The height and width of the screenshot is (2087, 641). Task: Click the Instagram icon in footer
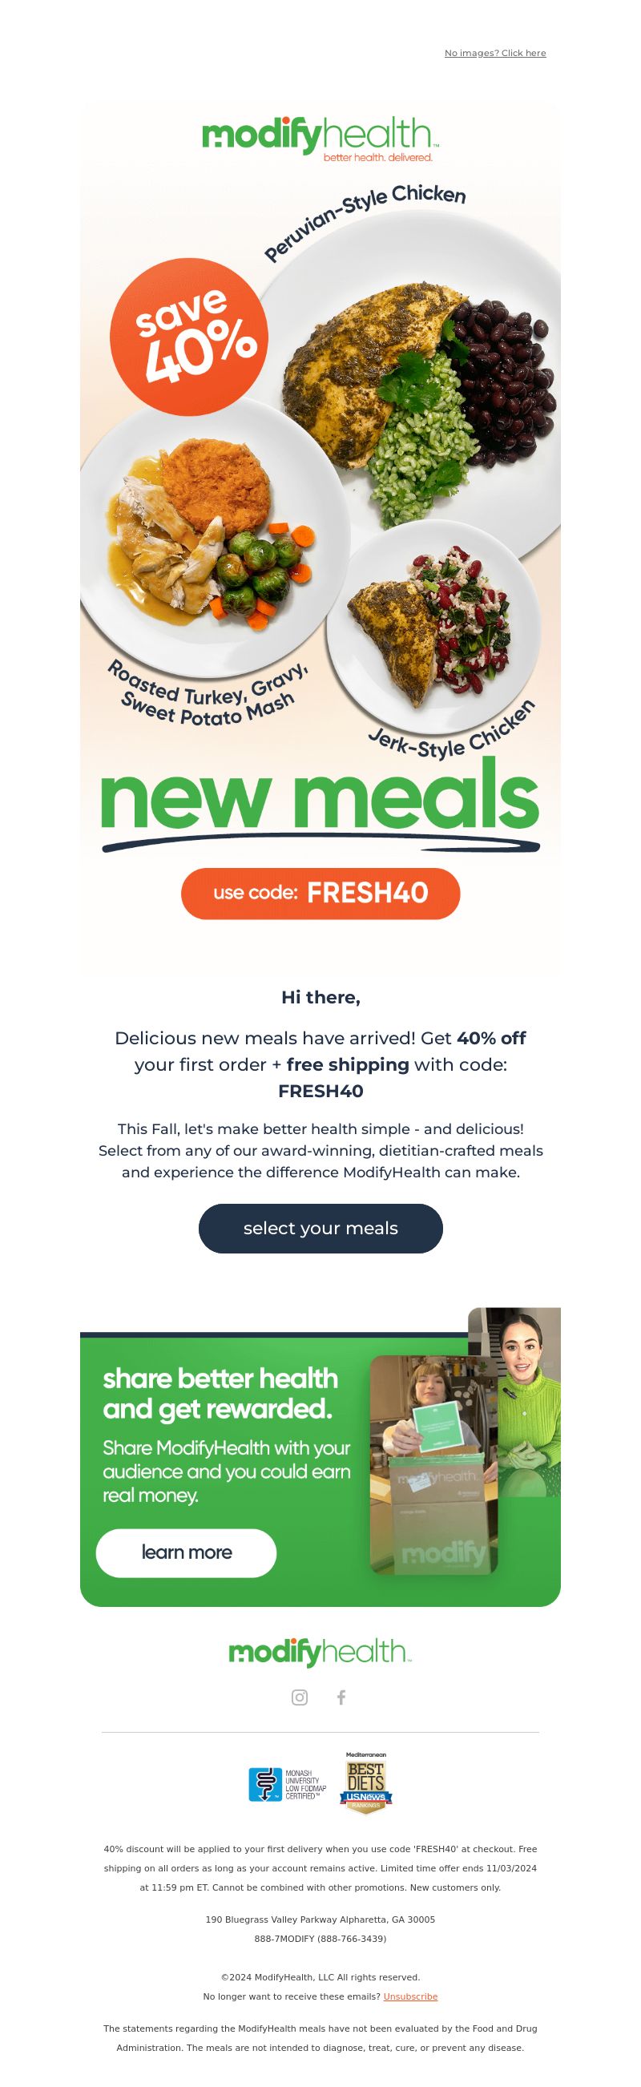point(299,1697)
